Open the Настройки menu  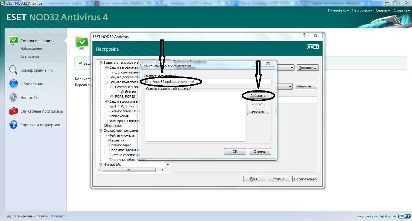[362, 10]
